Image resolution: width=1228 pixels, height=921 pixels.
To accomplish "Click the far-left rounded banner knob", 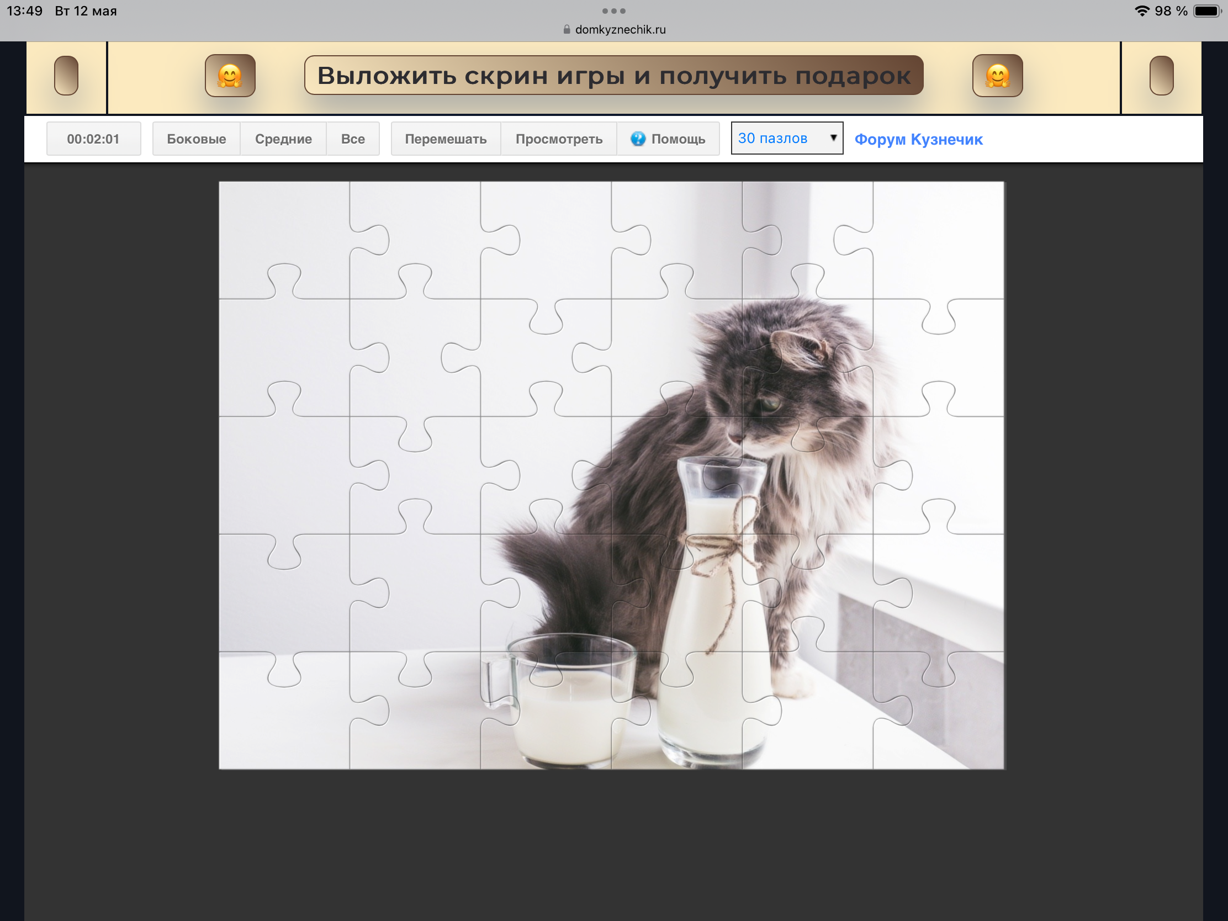I will coord(66,76).
